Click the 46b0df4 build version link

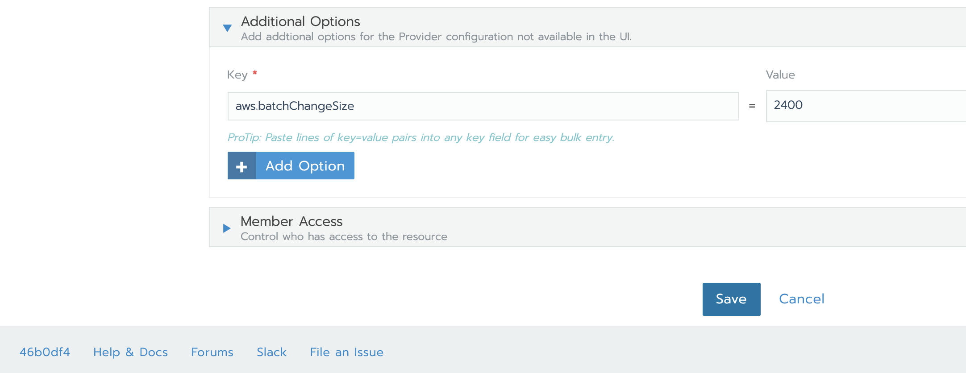(x=45, y=352)
